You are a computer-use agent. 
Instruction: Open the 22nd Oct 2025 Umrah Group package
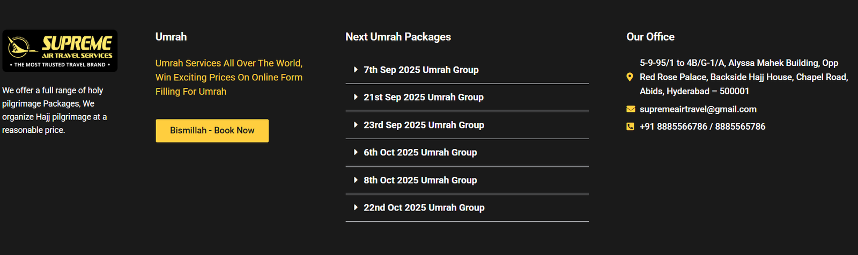pyautogui.click(x=424, y=207)
